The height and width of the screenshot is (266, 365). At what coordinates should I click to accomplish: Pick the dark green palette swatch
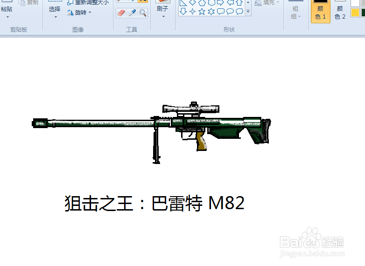click(x=363, y=13)
